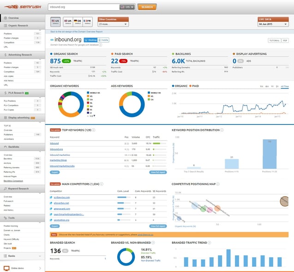The height and width of the screenshot is (272, 294).
Task: Select the All Time range tab
Action: click(x=285, y=87)
